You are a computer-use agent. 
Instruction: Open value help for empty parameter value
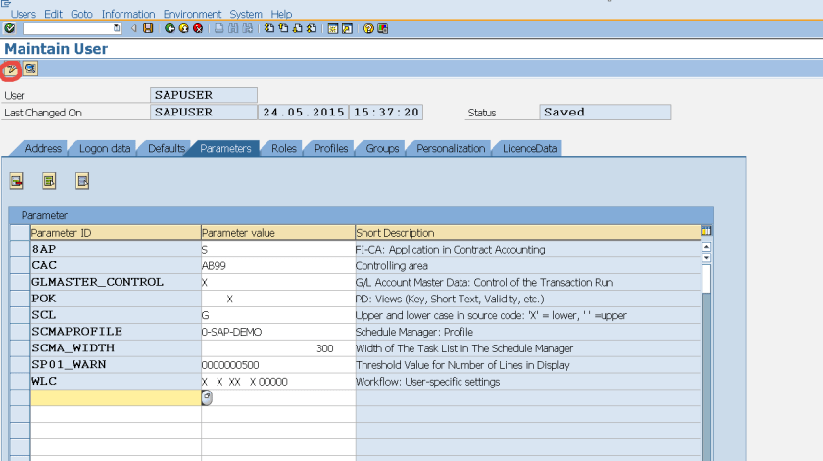click(x=207, y=397)
